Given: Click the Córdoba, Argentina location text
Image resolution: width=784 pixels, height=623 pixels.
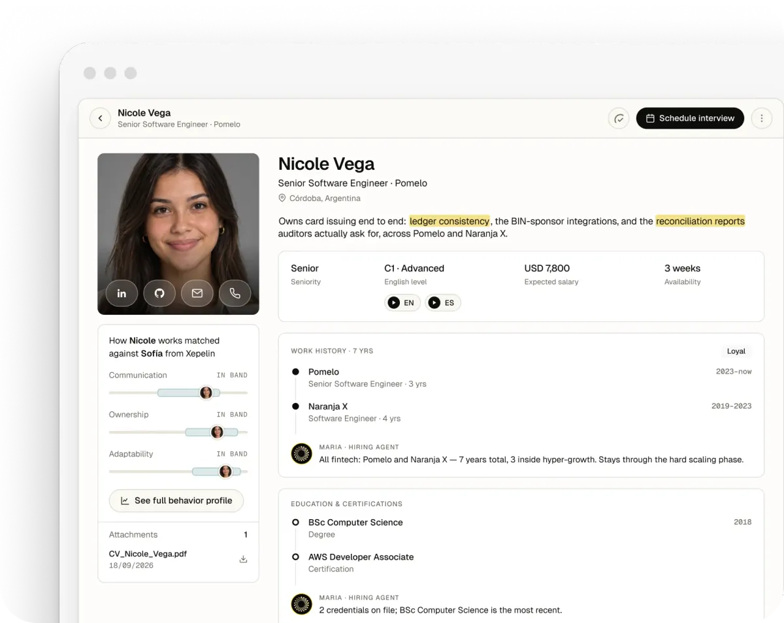Looking at the screenshot, I should pos(325,198).
